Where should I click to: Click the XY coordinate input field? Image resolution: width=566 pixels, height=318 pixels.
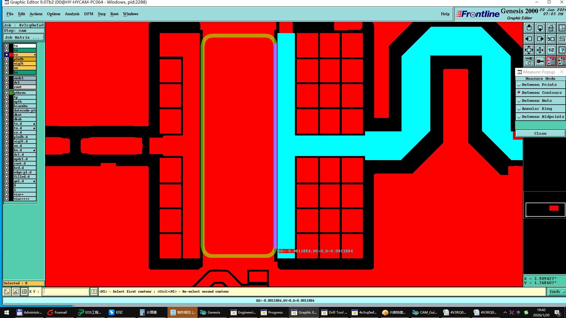pyautogui.click(x=66, y=291)
